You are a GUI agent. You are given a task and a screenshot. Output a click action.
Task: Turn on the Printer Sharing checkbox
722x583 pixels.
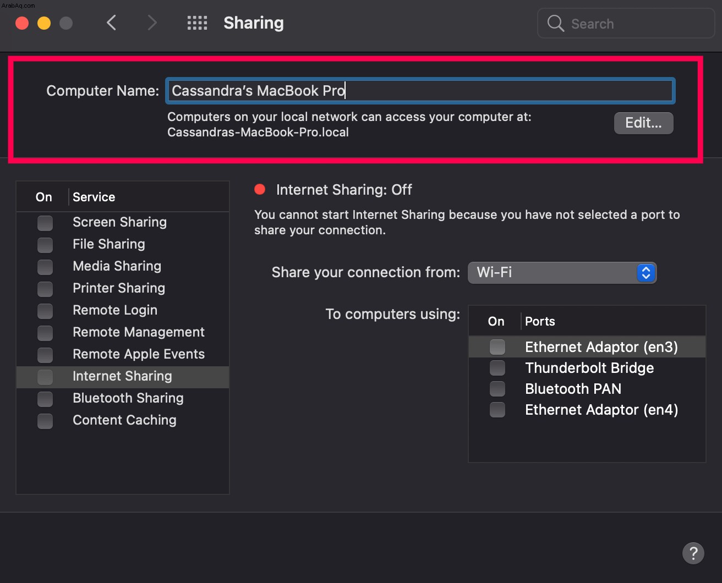point(45,289)
